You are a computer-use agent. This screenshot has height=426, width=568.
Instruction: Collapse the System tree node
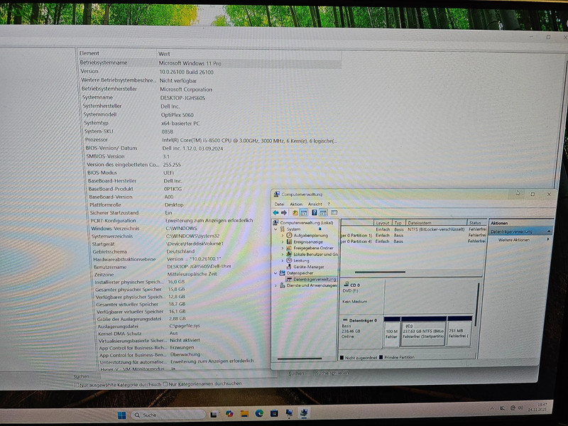coord(276,229)
